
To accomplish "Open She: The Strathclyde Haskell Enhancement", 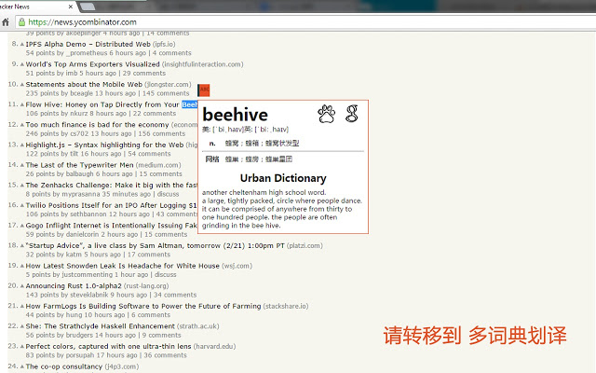I will (x=101, y=326).
